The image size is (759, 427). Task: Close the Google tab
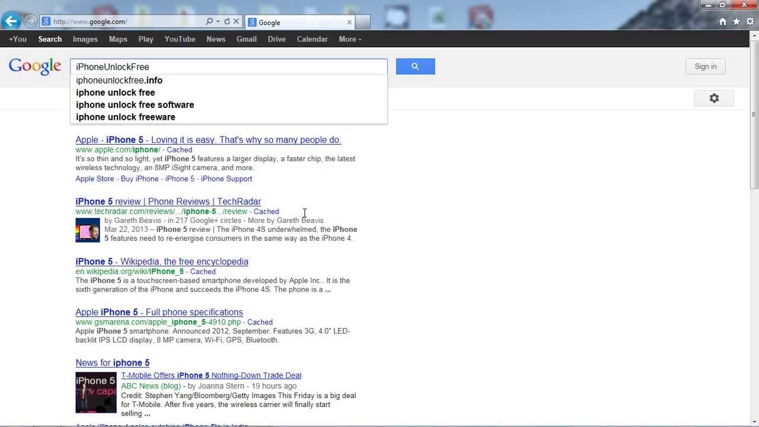click(349, 22)
